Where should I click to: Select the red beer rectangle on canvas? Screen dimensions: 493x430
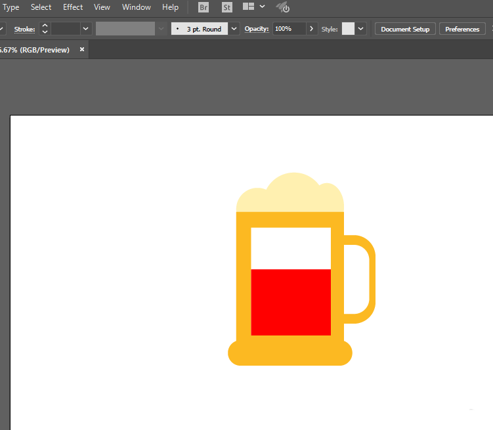coord(291,302)
